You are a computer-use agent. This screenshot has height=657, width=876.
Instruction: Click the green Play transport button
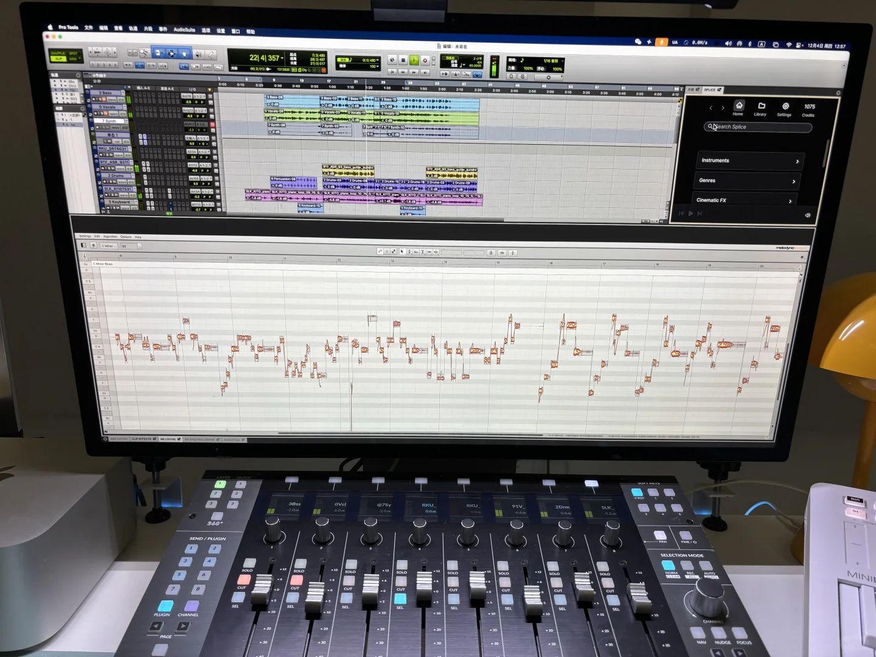click(414, 60)
